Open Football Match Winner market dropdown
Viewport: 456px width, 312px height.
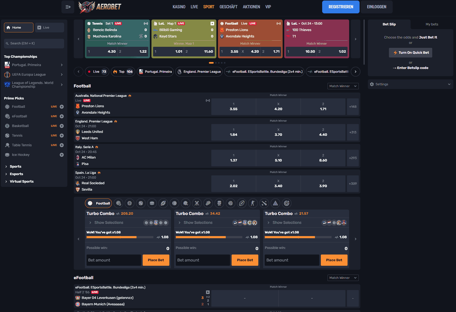(343, 86)
